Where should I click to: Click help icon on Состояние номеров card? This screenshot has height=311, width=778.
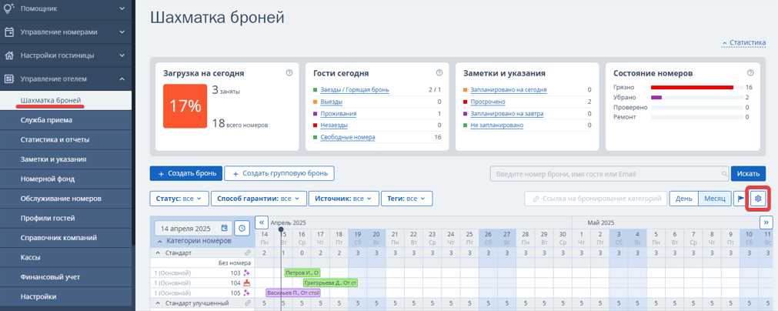750,73
